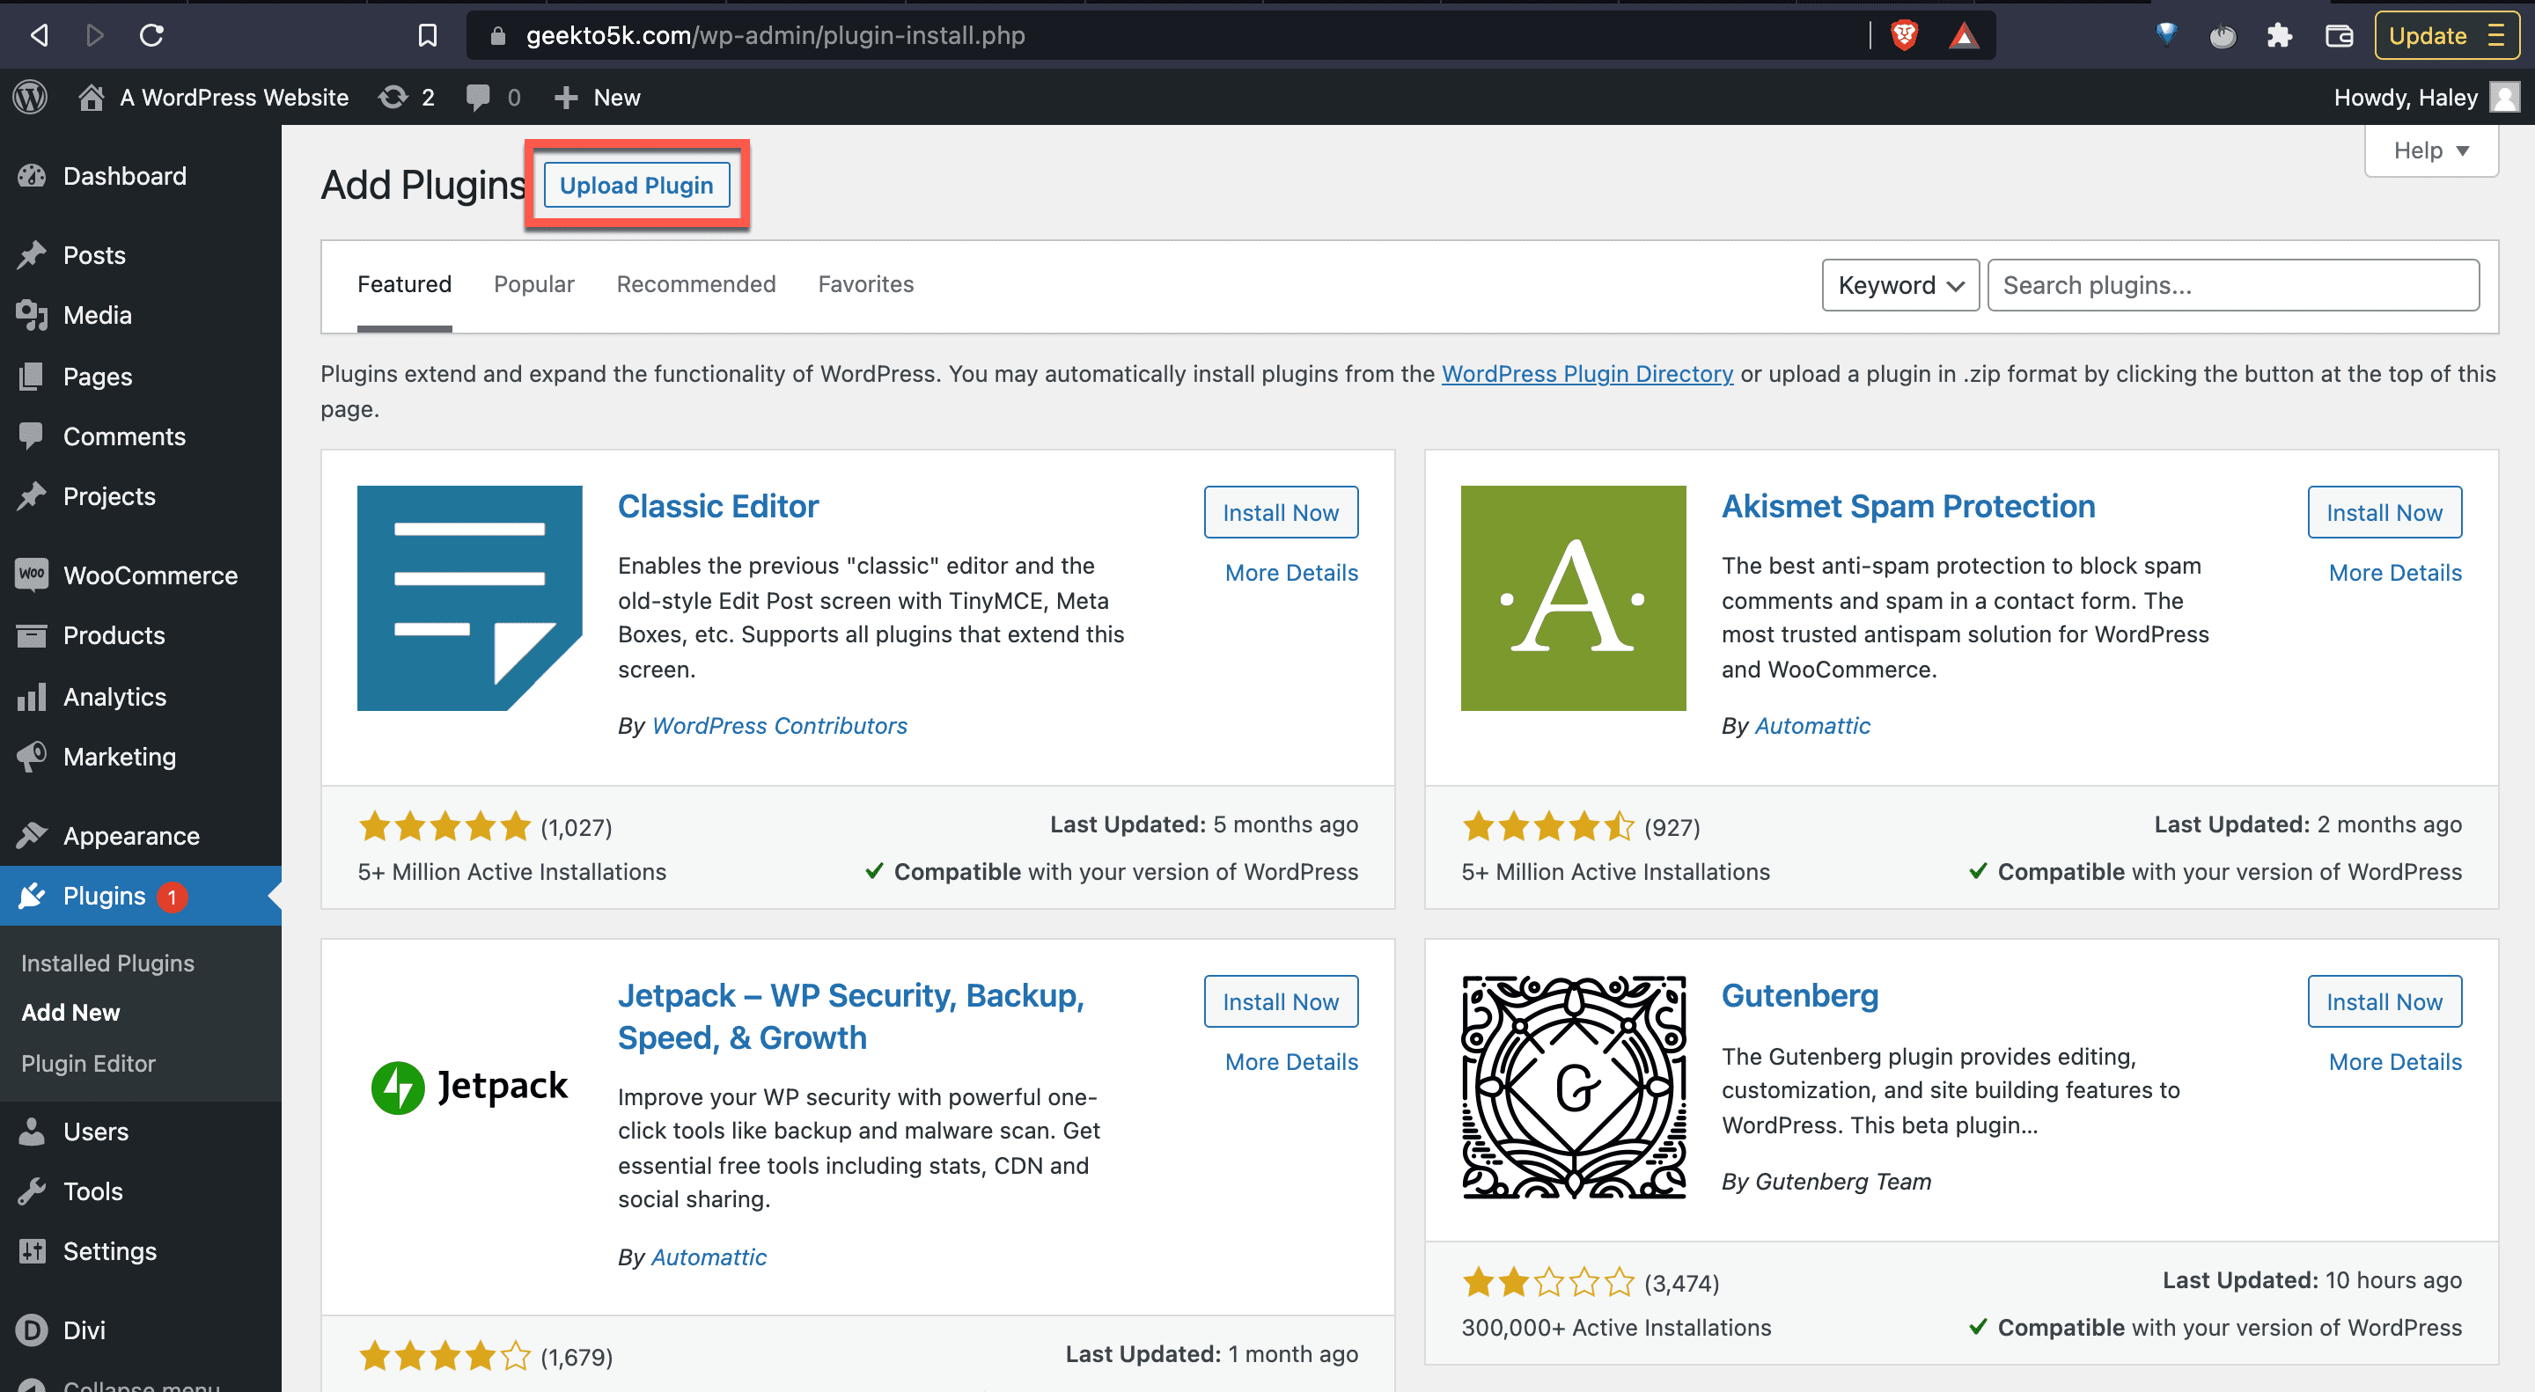Click the Upload Plugin button
This screenshot has height=1392, width=2535.
pos(636,185)
